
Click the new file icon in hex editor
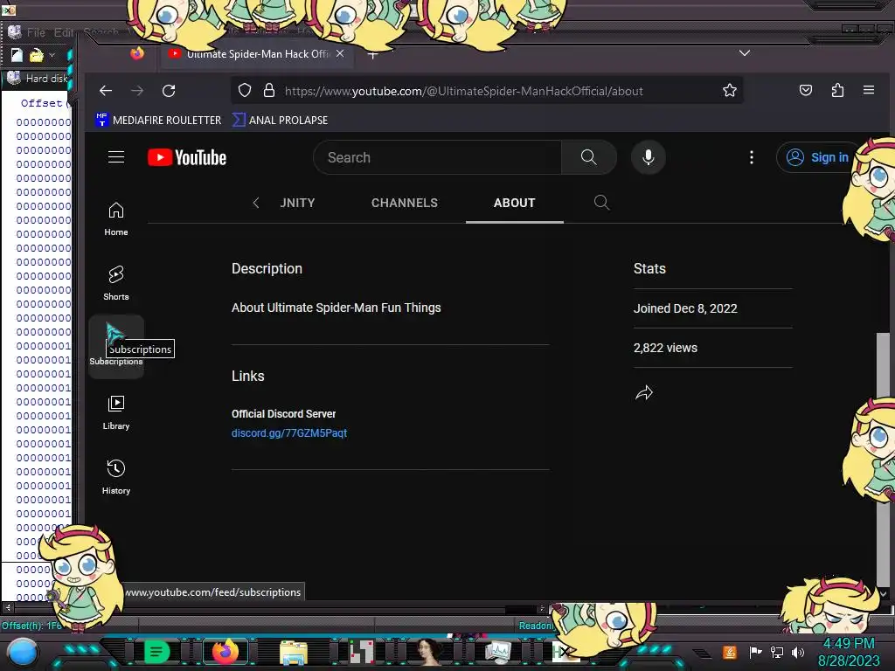pyautogui.click(x=17, y=55)
